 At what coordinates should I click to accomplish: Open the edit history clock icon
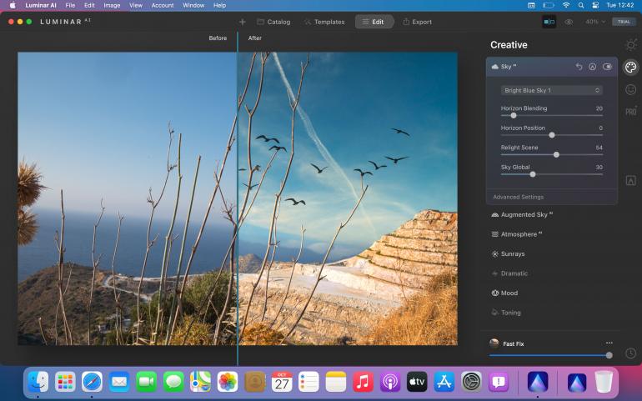[x=630, y=353]
